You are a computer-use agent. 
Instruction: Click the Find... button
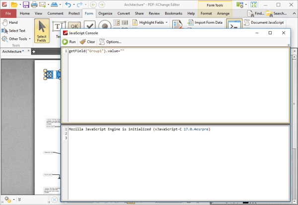[256, 13]
